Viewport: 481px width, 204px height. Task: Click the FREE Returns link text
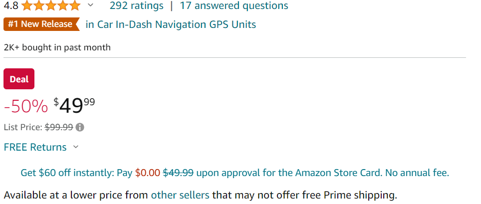pos(35,147)
